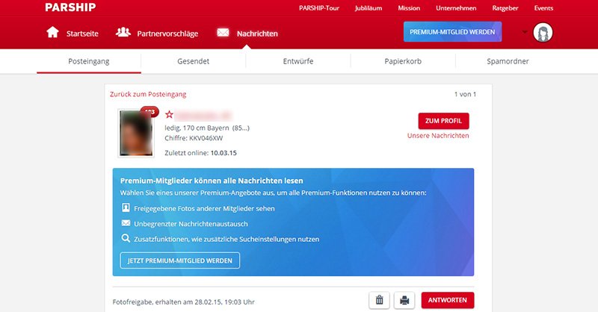
Task: Click the Fotofreigabe received timestamp text
Action: click(x=183, y=302)
